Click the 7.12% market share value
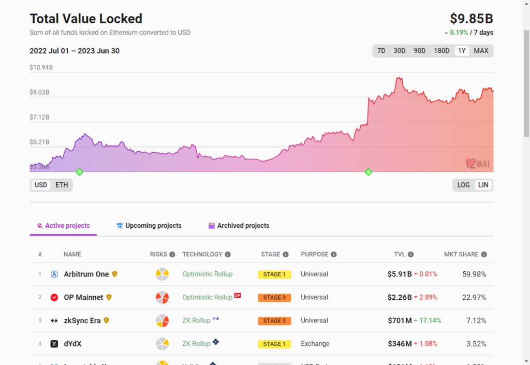530x365 pixels. [x=476, y=320]
